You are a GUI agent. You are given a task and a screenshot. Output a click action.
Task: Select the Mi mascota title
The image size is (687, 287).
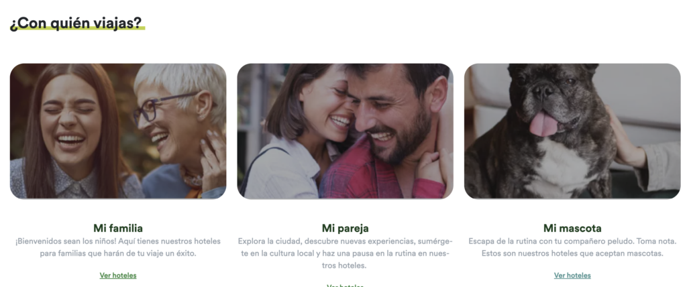pos(572,228)
